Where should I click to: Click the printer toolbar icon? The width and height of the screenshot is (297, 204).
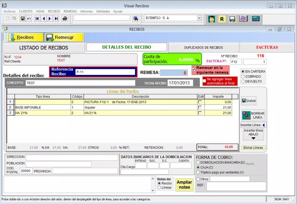(65, 19)
